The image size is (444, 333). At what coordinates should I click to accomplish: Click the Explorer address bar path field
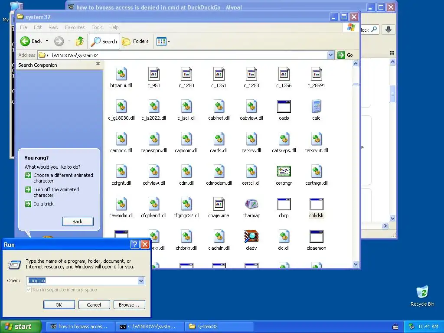pyautogui.click(x=183, y=55)
